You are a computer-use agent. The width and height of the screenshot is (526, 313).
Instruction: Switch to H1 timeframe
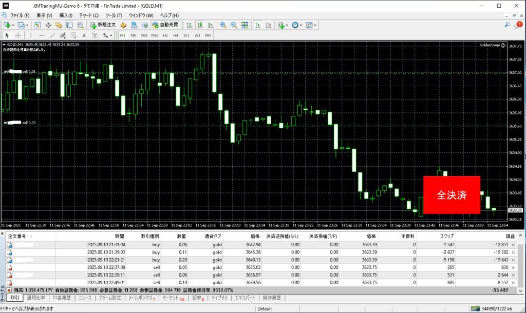pos(165,35)
